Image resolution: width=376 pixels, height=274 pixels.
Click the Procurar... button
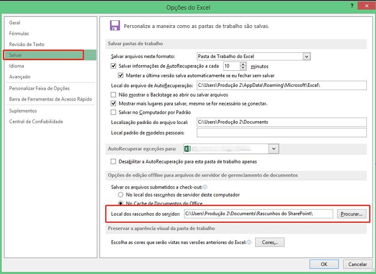352,214
